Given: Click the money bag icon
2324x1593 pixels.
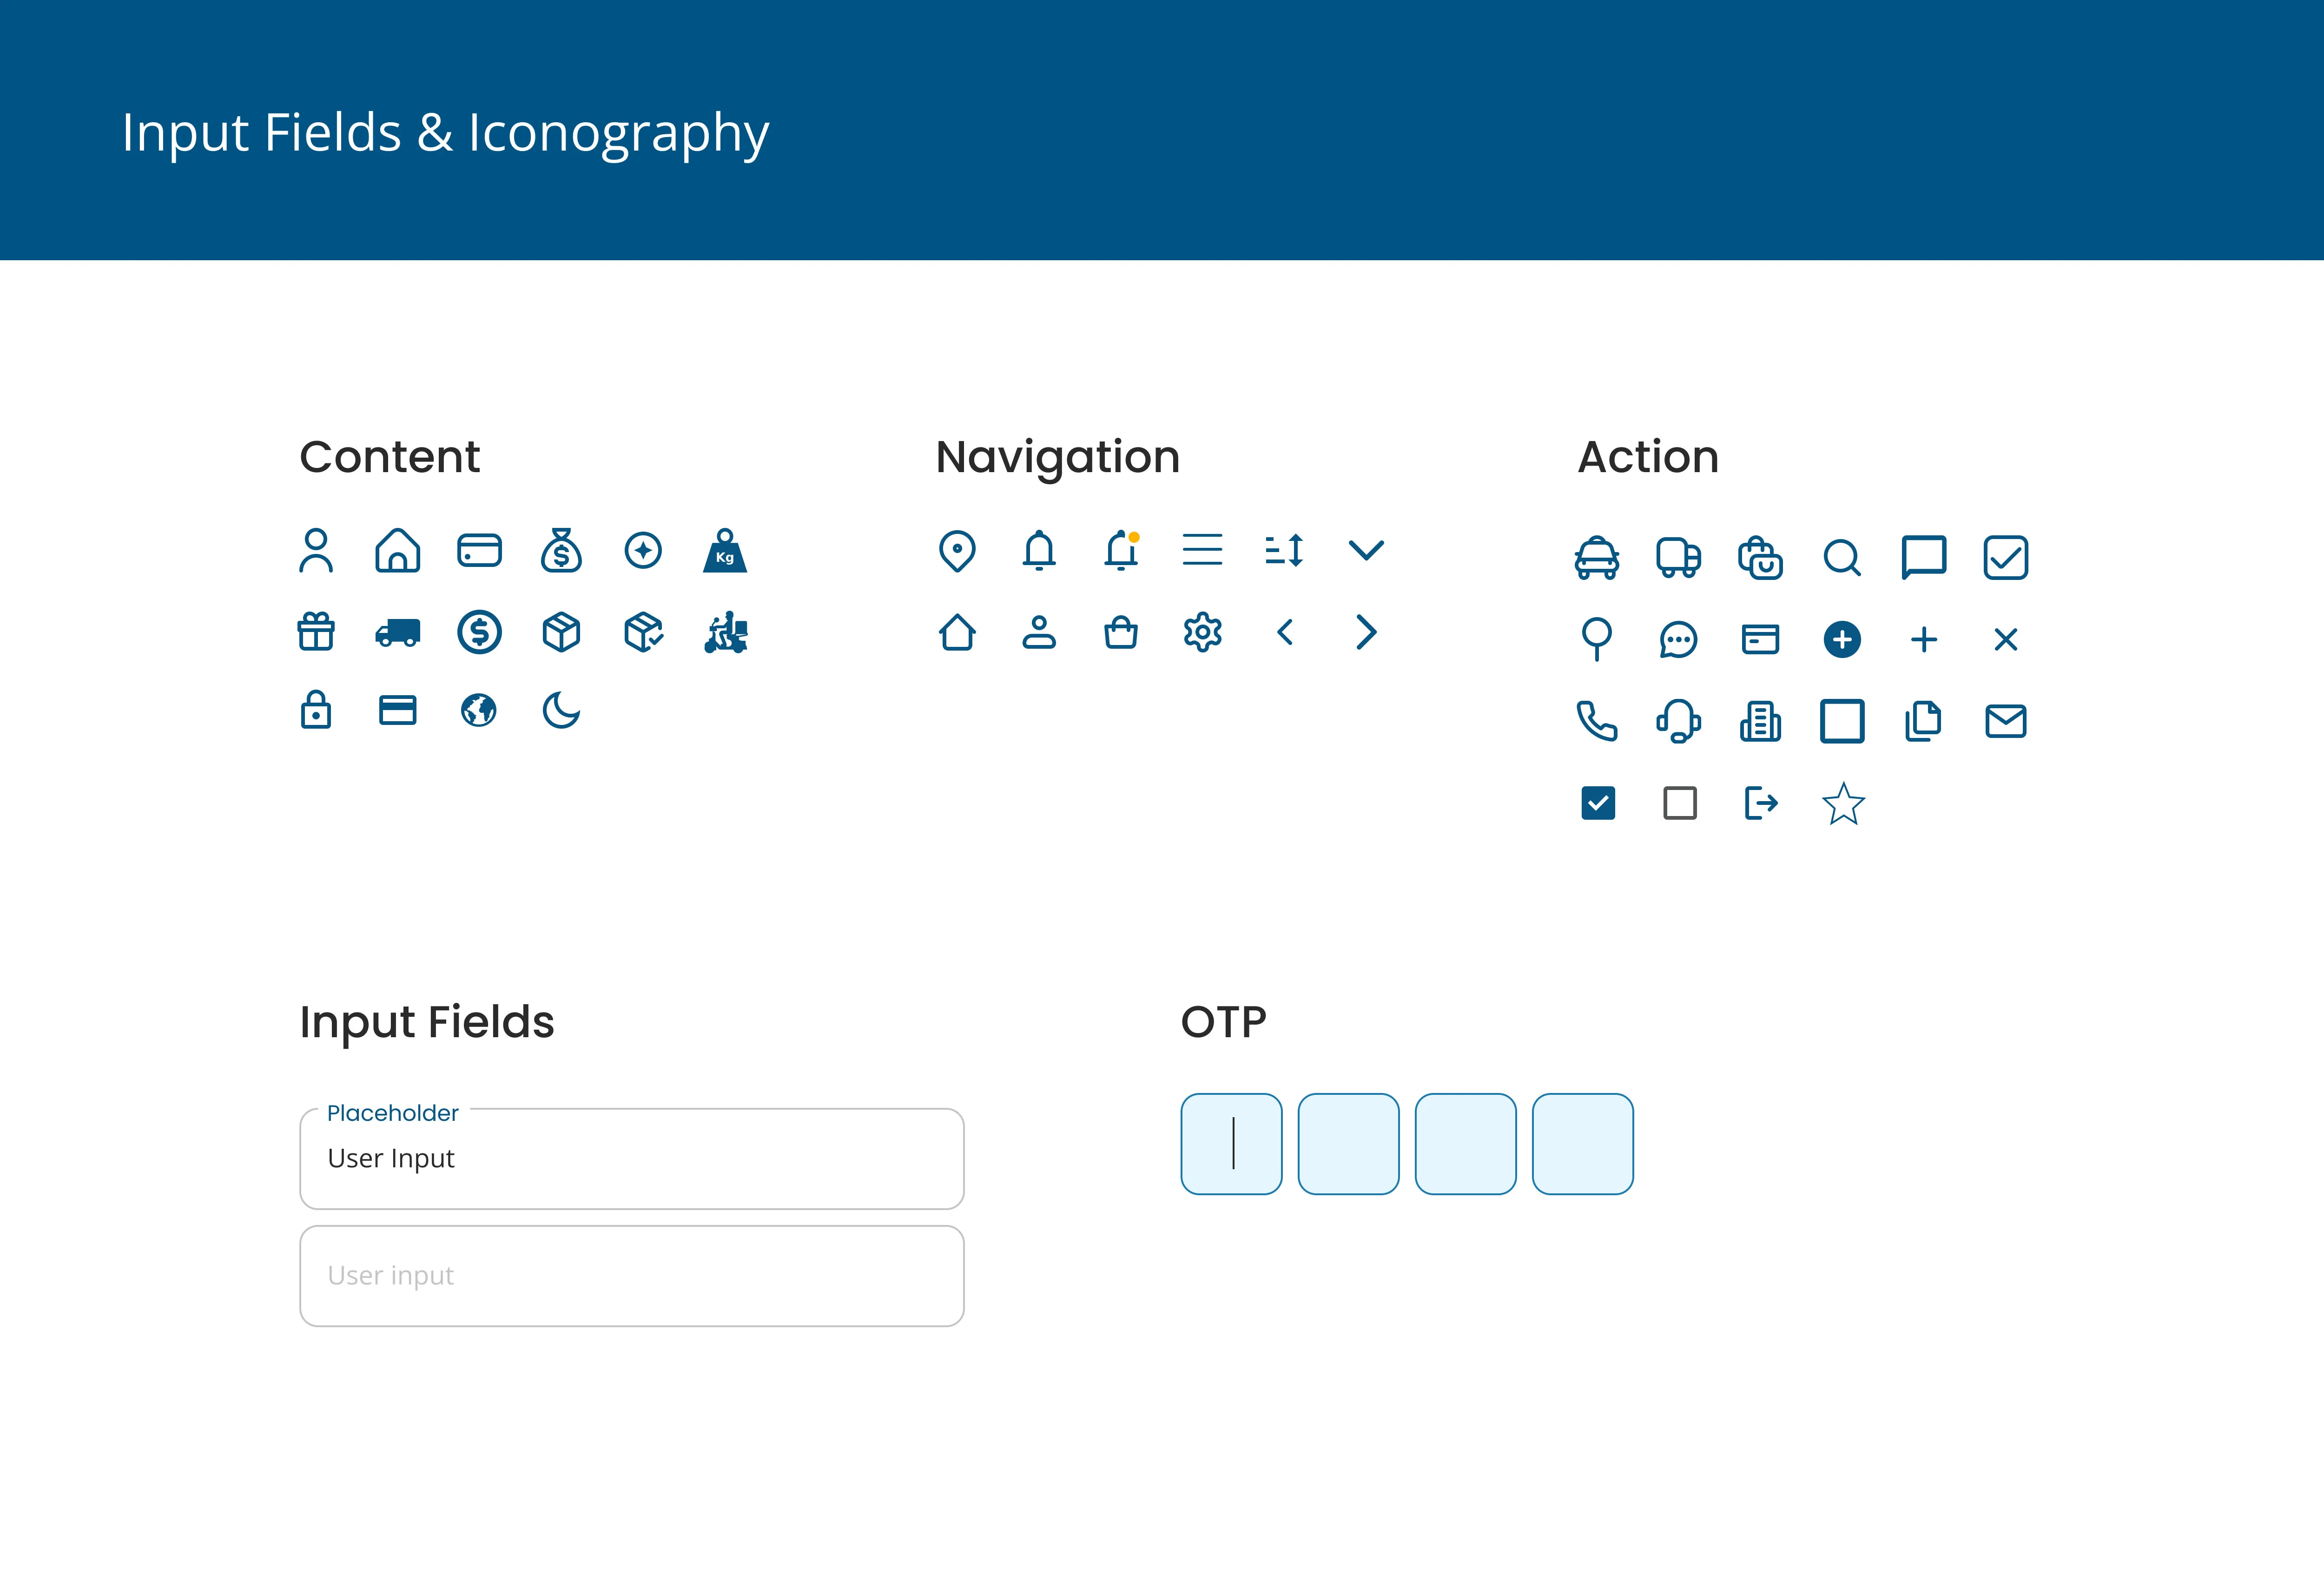Looking at the screenshot, I should coord(561,550).
